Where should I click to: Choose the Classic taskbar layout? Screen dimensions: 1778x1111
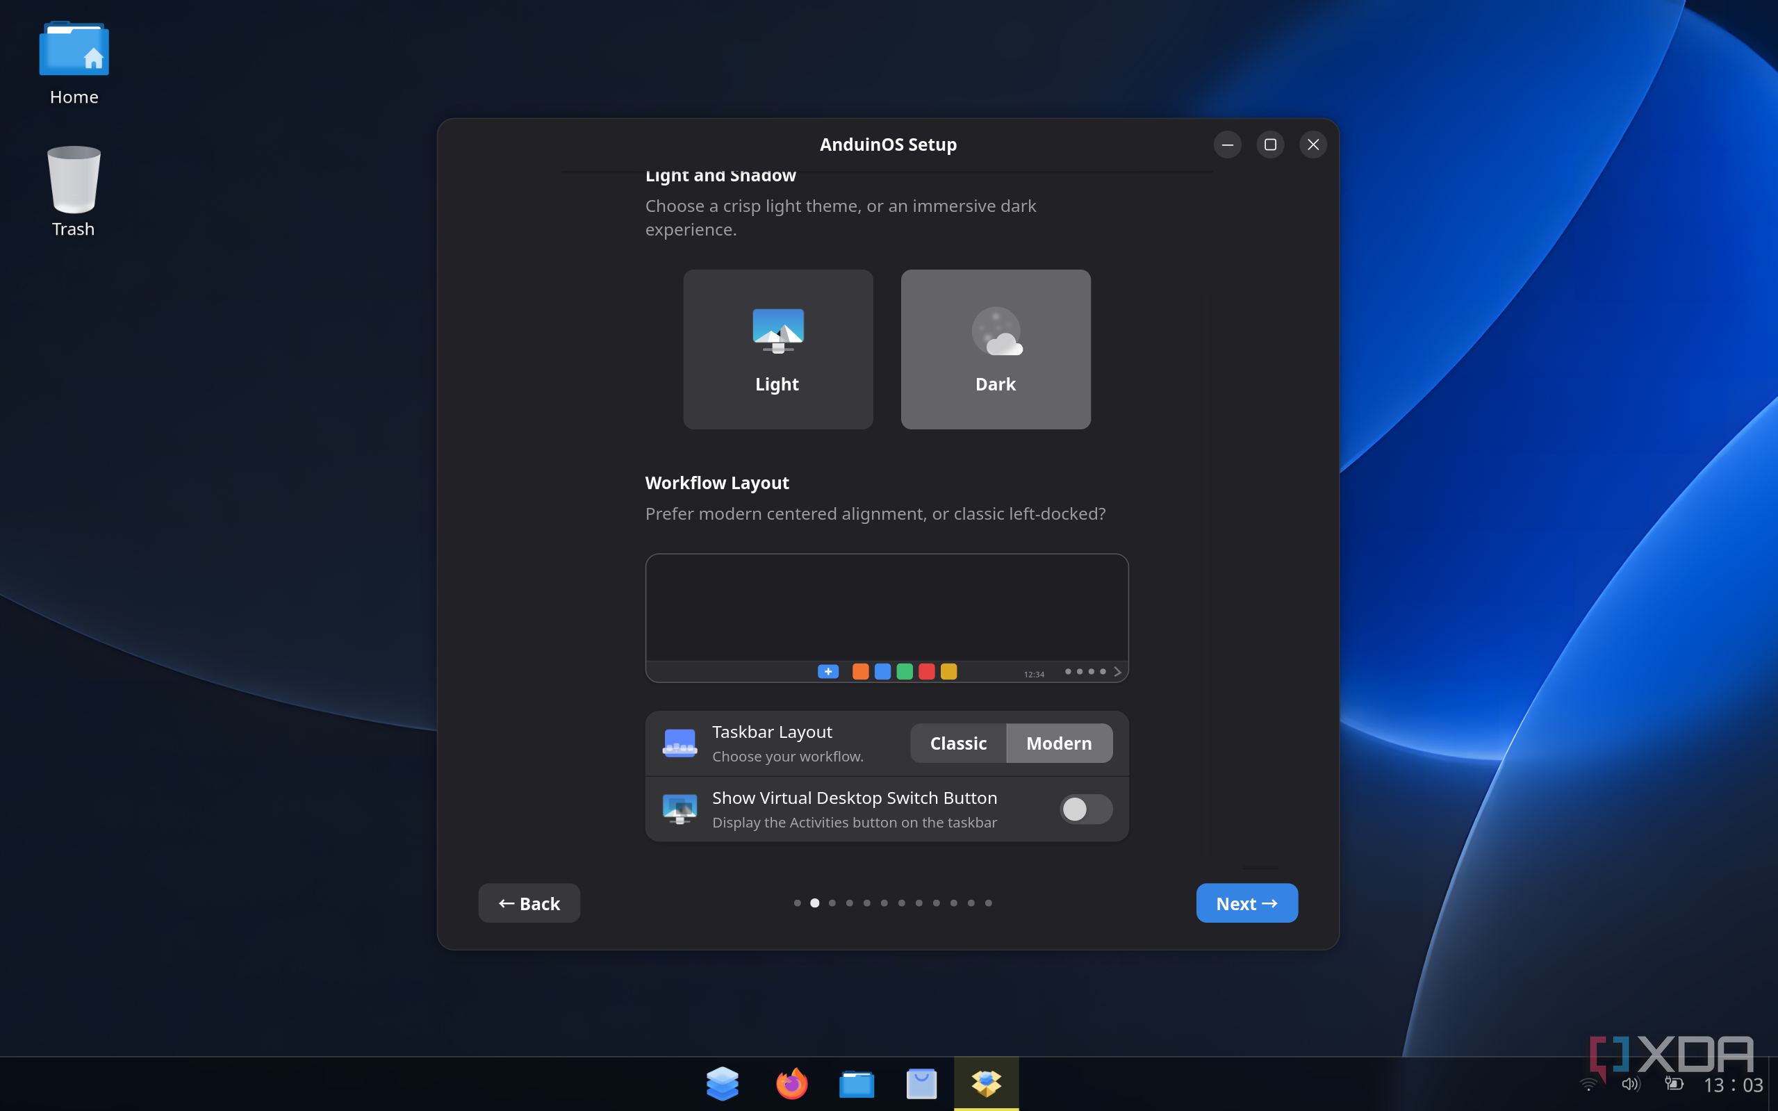point(958,743)
